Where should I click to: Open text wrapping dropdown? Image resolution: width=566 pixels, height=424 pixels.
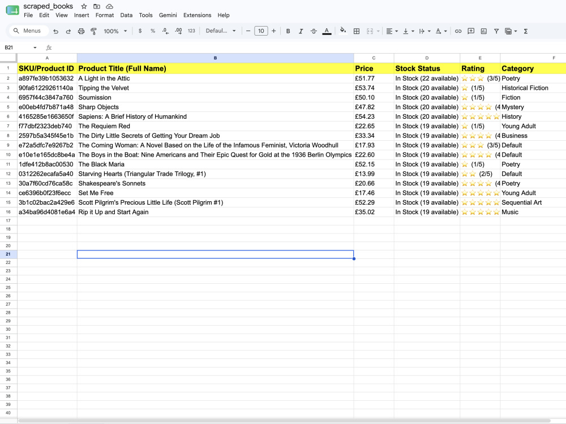(424, 31)
